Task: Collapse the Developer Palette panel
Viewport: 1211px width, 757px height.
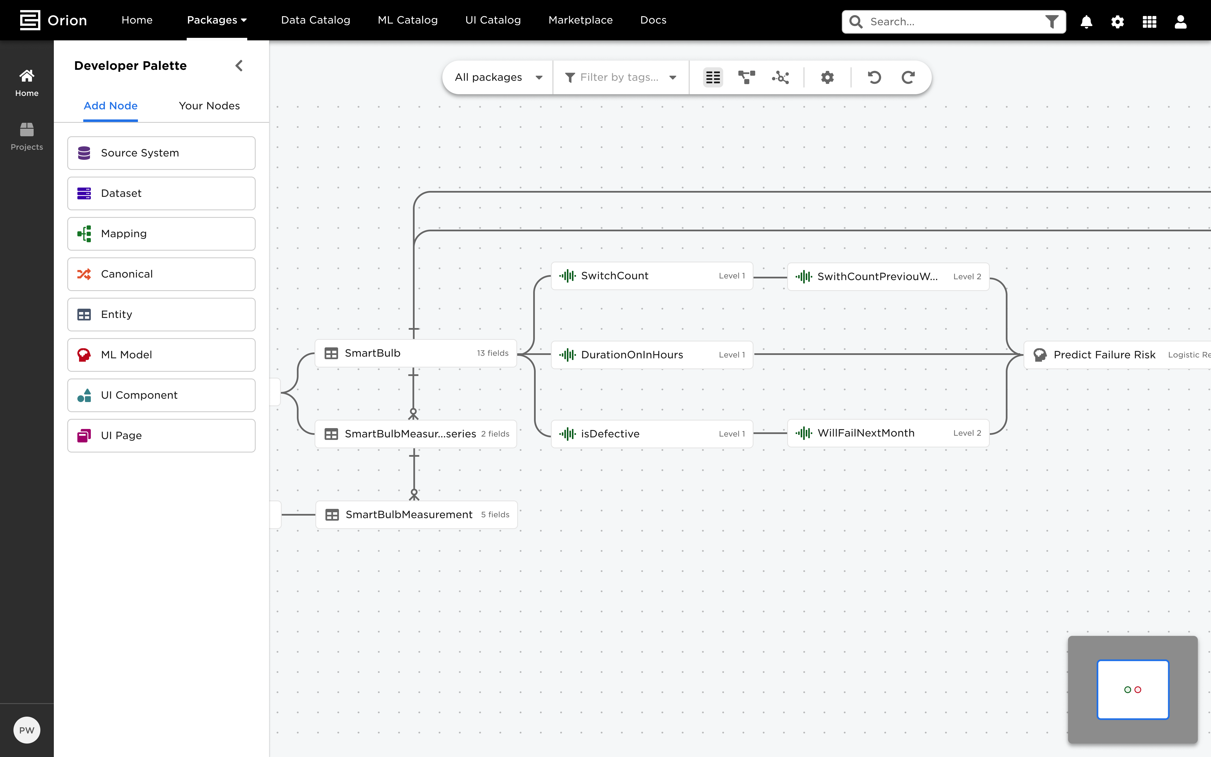Action: point(239,66)
